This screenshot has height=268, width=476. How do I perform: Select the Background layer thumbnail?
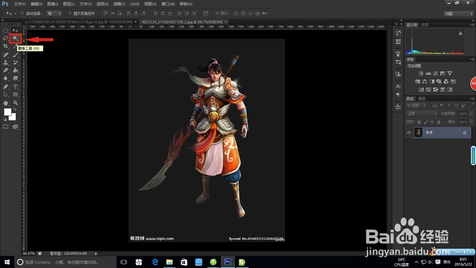418,133
